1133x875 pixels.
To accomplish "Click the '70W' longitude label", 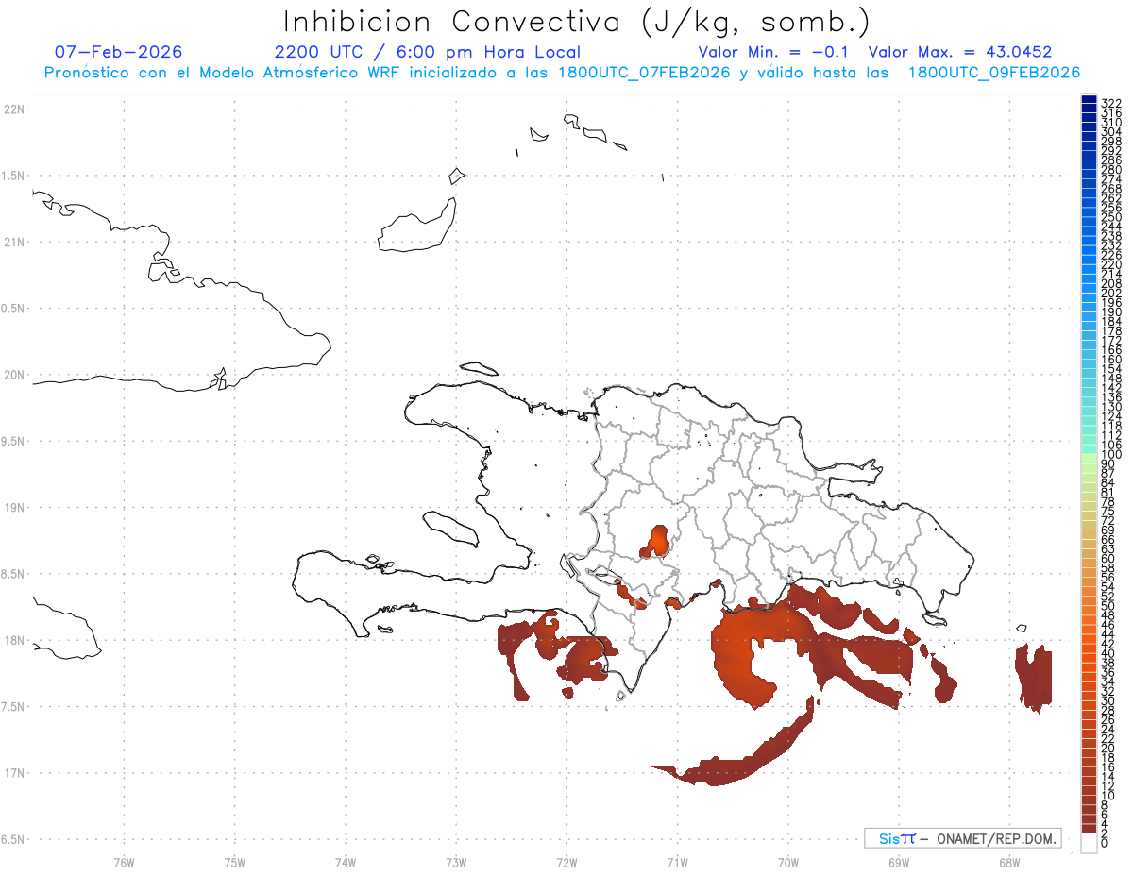I will 788,862.
